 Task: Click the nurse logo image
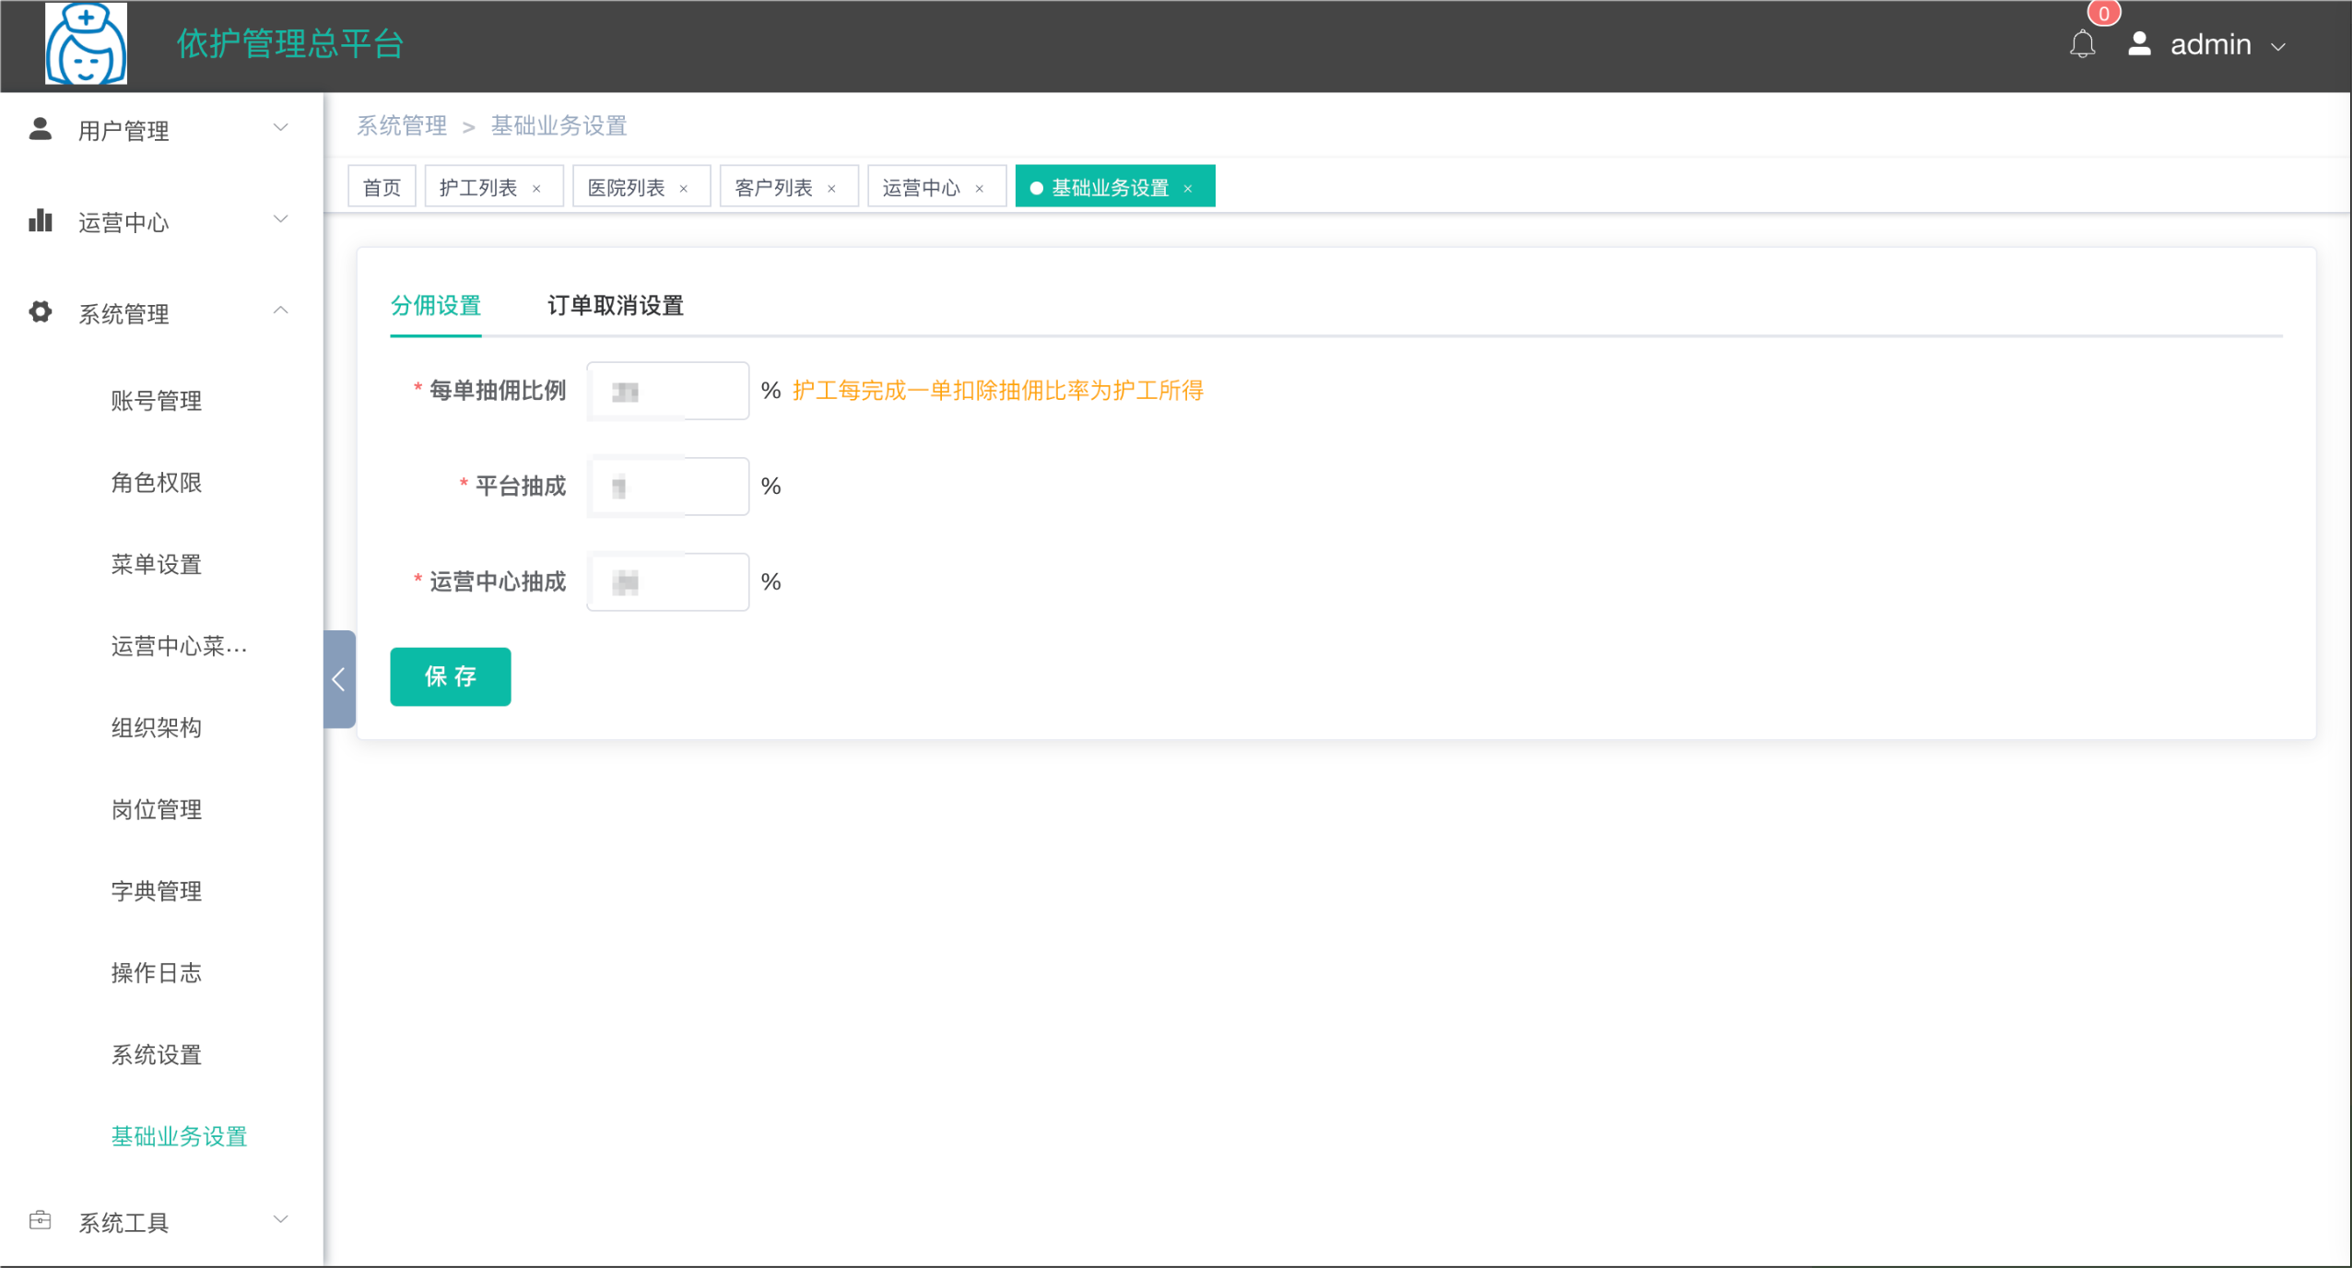pyautogui.click(x=86, y=43)
